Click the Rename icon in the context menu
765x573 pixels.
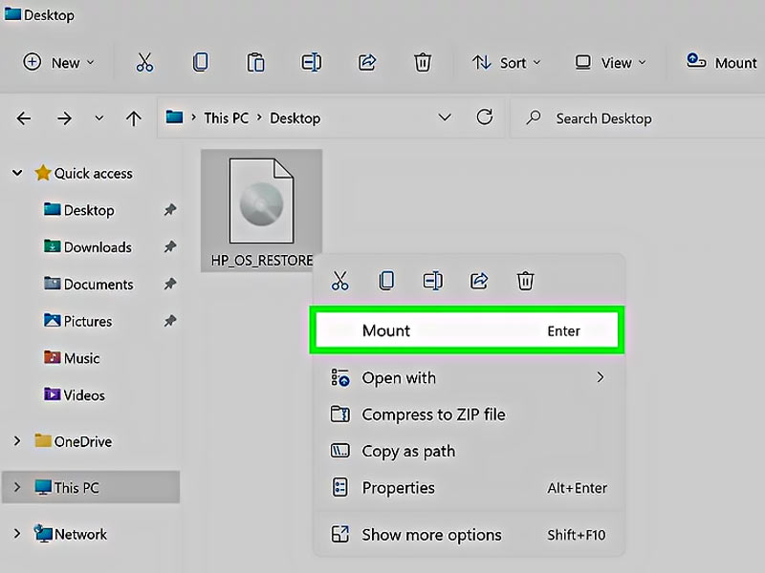pos(433,281)
